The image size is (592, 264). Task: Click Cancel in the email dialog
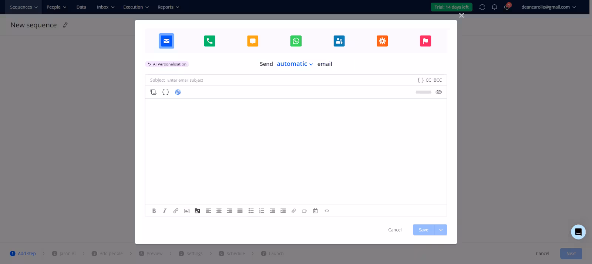395,230
